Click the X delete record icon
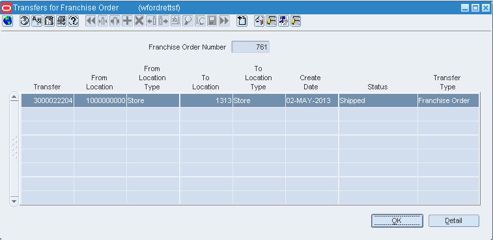Screen dimensions: 493x240 pyautogui.click(x=139, y=21)
